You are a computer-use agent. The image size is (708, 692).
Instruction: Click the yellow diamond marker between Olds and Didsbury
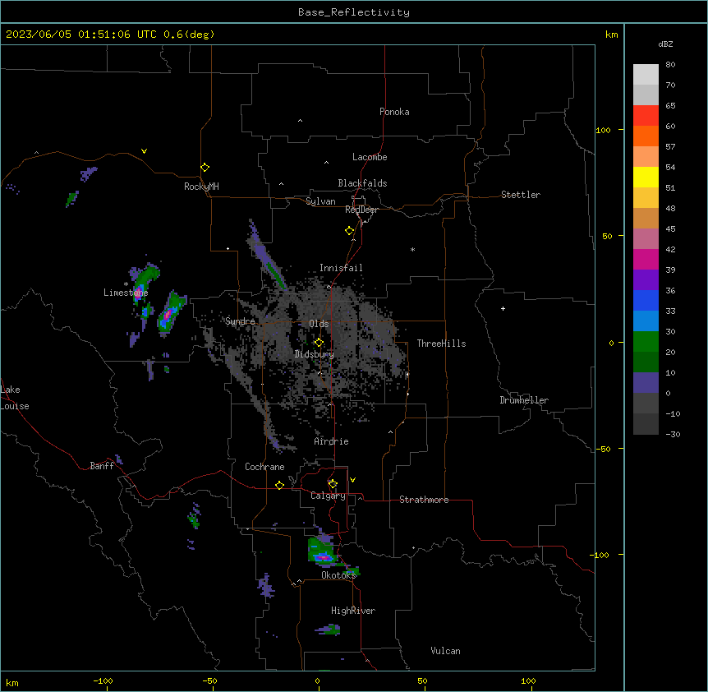(320, 343)
